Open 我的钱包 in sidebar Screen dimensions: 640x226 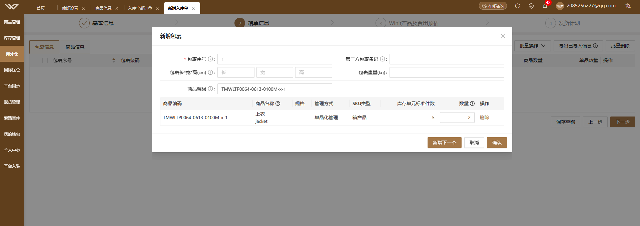point(12,134)
